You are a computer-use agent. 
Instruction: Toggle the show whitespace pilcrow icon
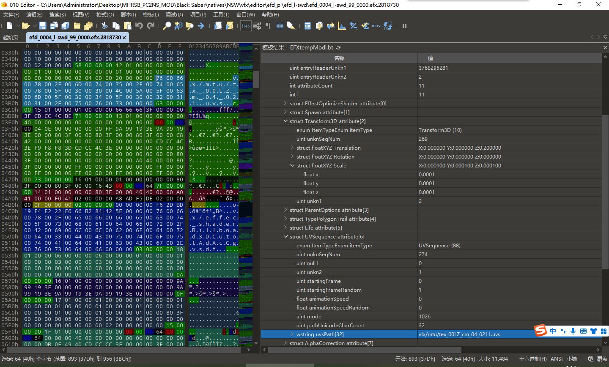pyautogui.click(x=269, y=25)
